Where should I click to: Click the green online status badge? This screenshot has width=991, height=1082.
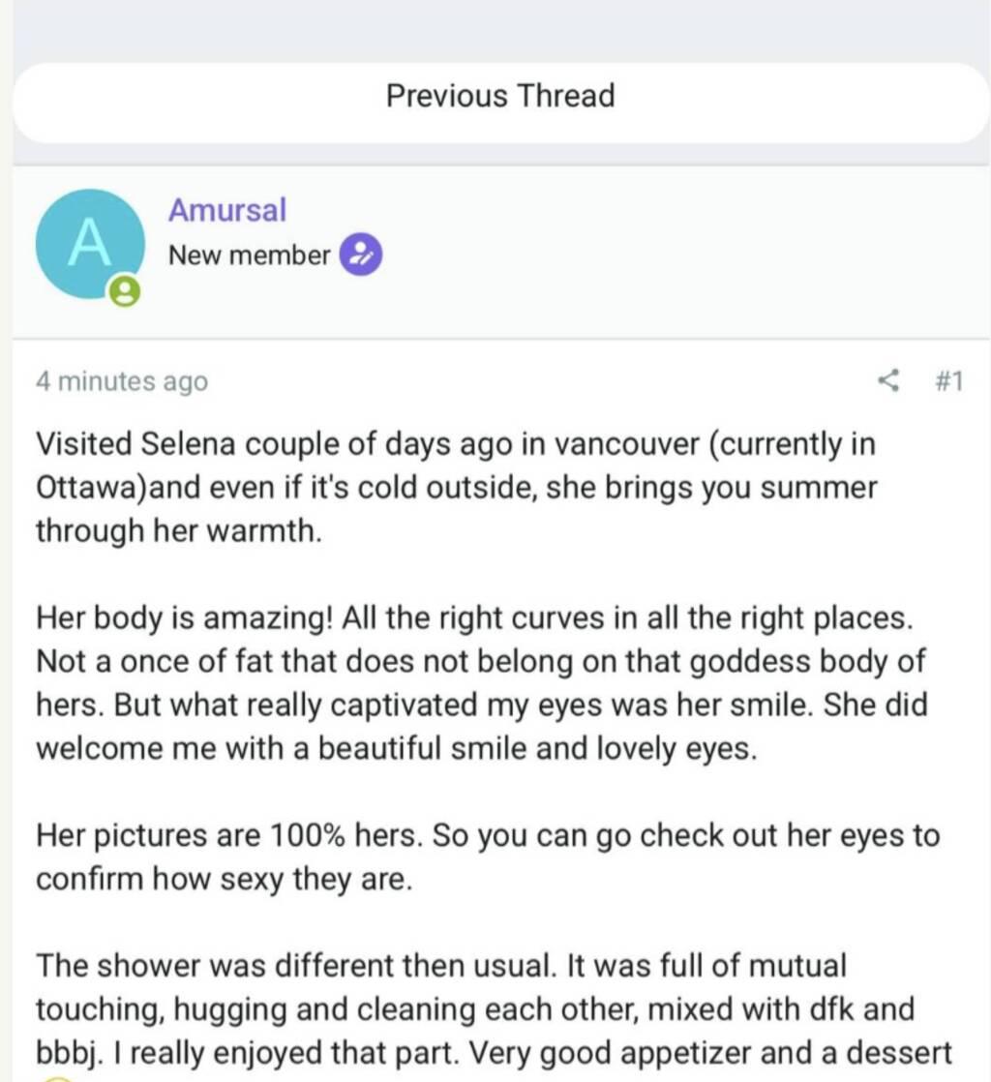pyautogui.click(x=123, y=291)
